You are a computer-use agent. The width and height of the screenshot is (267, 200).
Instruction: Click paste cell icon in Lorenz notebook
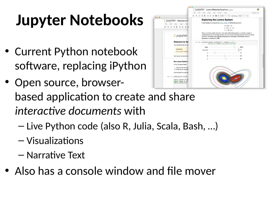point(205,16)
